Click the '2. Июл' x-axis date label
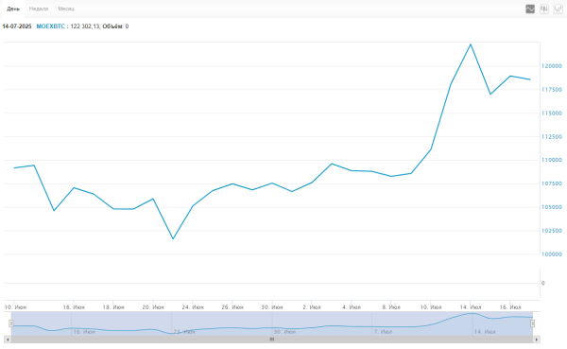Screen dimensions: 567x349 click(312, 307)
